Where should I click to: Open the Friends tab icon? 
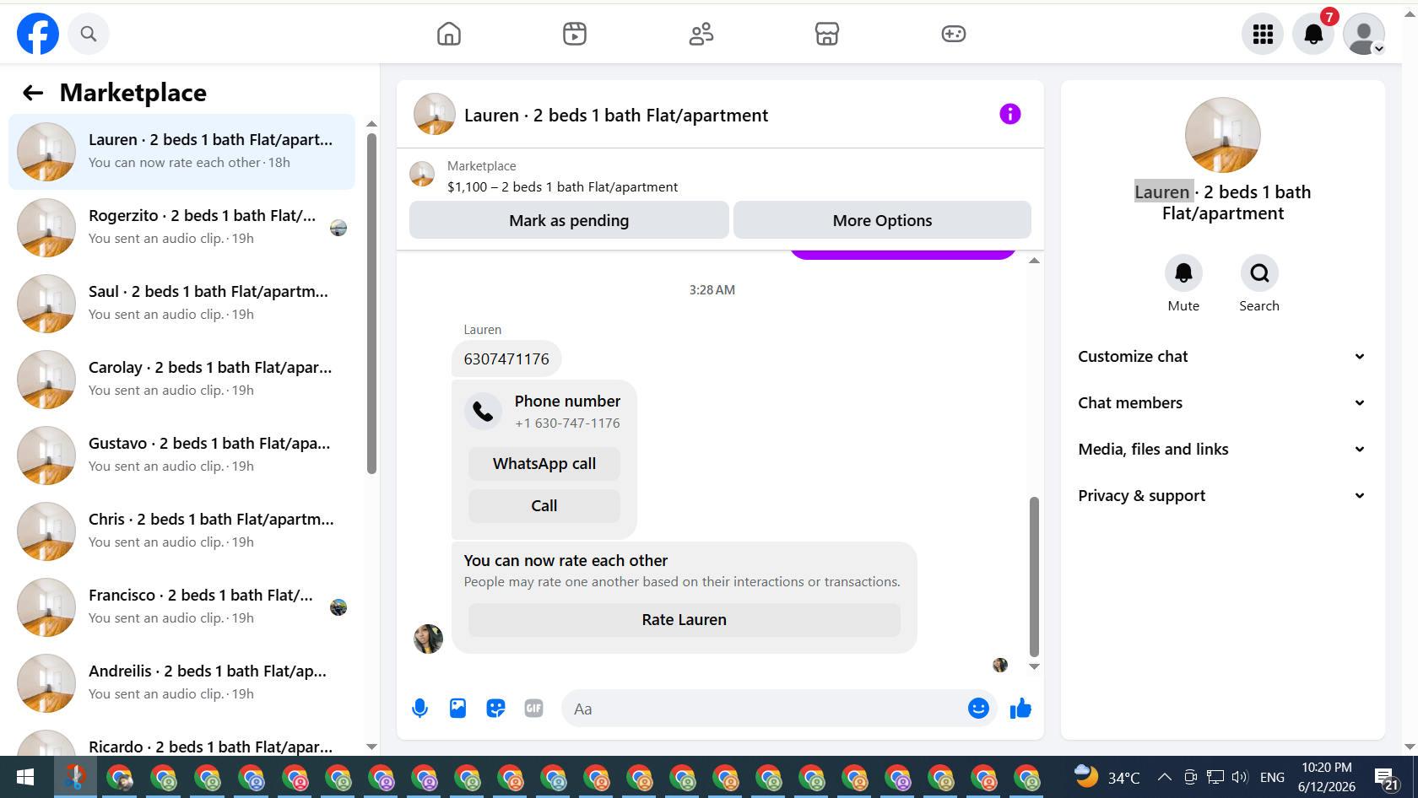[x=701, y=34]
